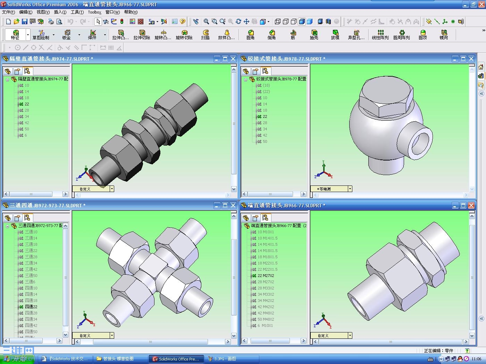
Task: Open Print Preview from the toolbar
Action: tap(59, 21)
